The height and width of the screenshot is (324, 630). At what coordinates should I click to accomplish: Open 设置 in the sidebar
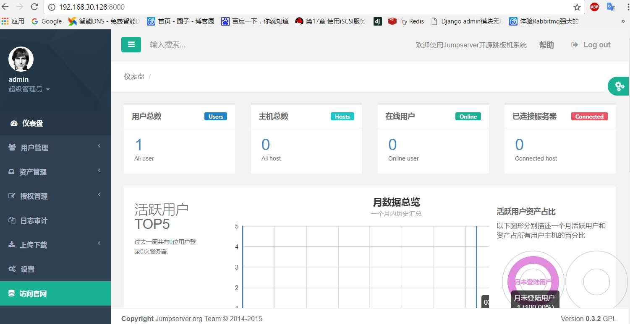[x=55, y=269]
